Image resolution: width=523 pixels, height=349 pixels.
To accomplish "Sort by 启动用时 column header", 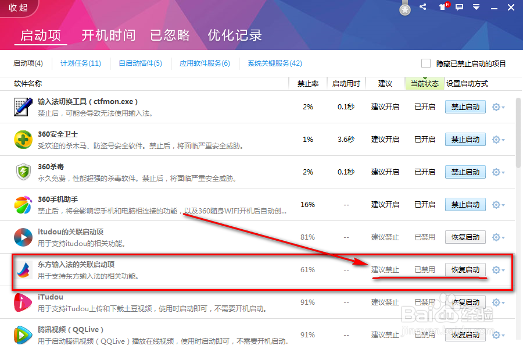I will click(346, 84).
